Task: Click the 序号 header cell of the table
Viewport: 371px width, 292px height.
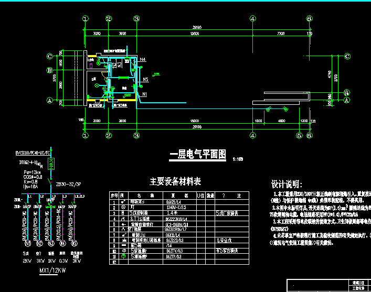Action: (114, 196)
